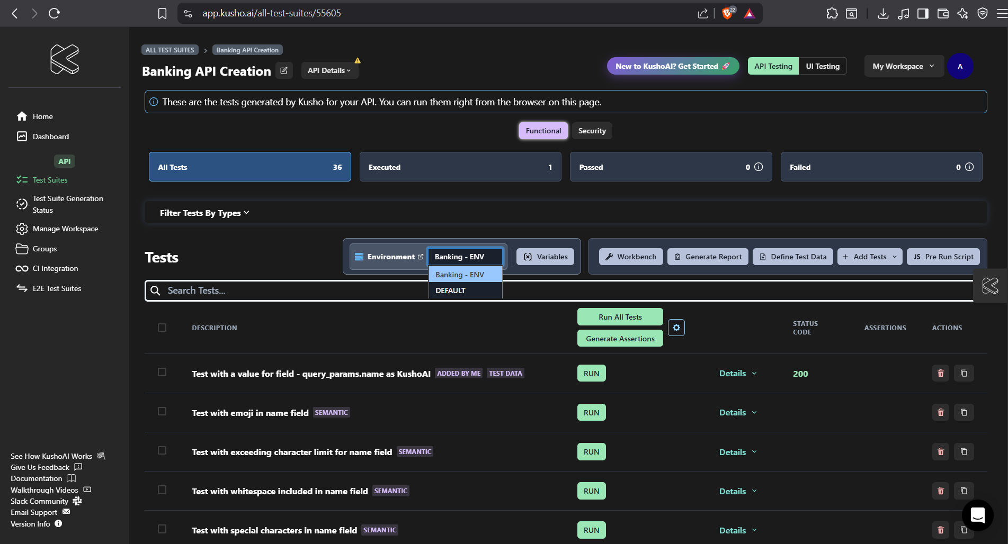Open run settings gear icon
This screenshot has width=1008, height=544.
point(676,328)
